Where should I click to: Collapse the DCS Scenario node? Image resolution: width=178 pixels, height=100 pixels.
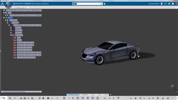[6, 20]
